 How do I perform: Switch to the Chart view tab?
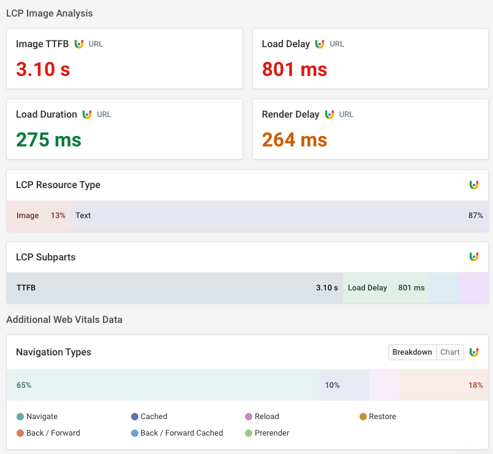pos(450,352)
